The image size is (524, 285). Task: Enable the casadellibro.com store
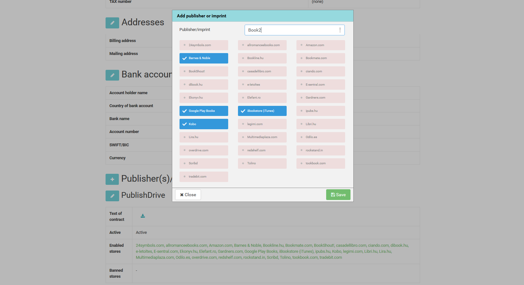point(262,71)
